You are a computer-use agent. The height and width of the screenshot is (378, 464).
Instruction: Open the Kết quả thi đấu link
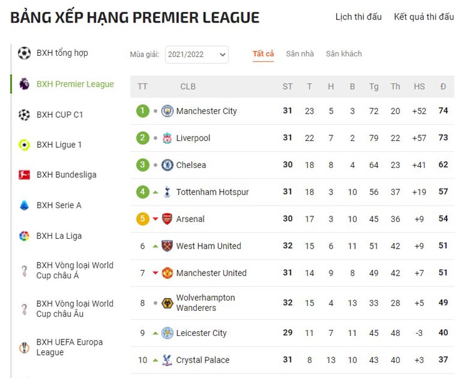(x=424, y=17)
